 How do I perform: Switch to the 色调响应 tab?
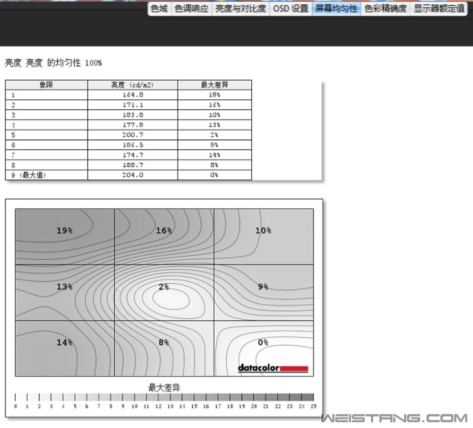[x=191, y=9]
